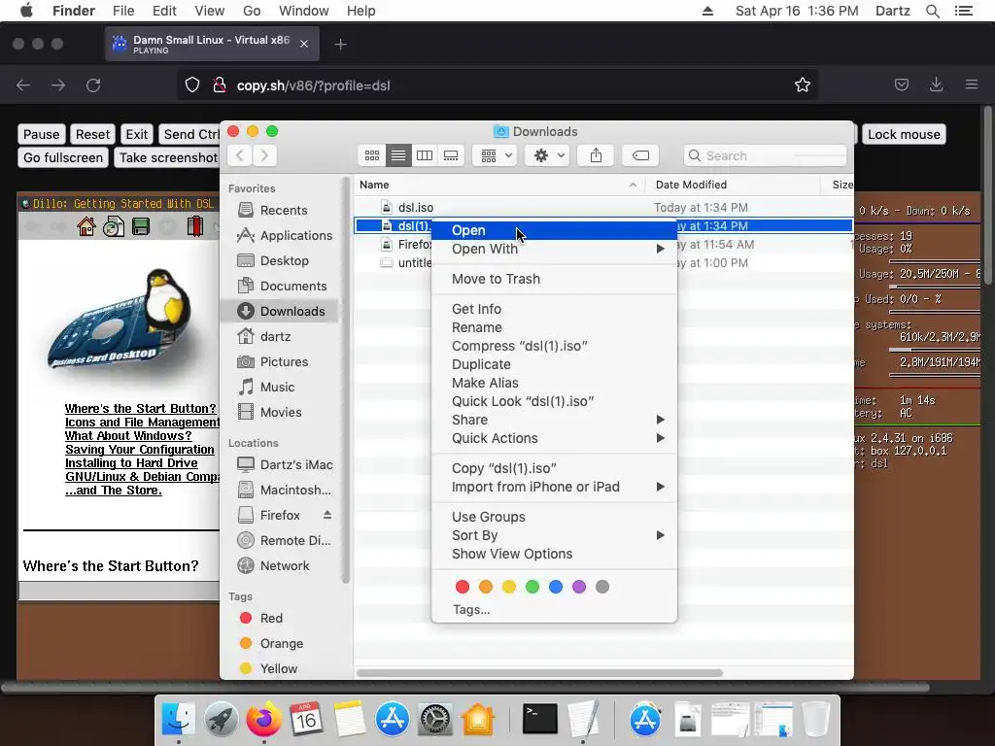The height and width of the screenshot is (746, 995).
Task: Choose Open from the context menu
Action: coord(554,230)
